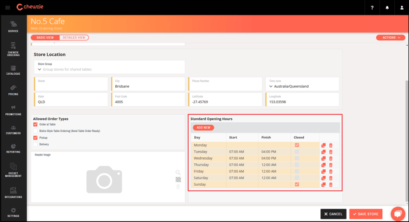Copy the Sunday opening hours row

pos(323,185)
